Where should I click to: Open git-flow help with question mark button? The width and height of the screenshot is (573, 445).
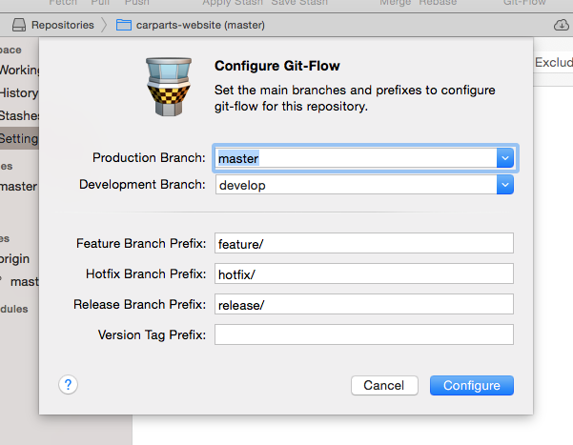[x=68, y=384]
